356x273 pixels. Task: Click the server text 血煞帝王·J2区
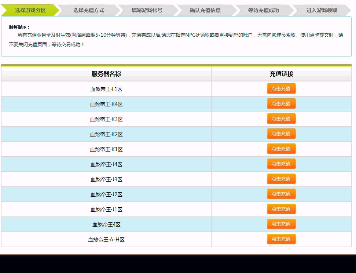(106, 194)
